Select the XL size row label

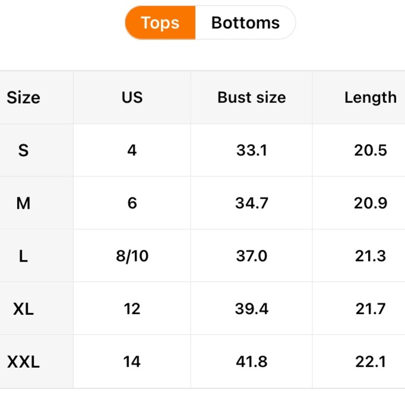pos(23,309)
